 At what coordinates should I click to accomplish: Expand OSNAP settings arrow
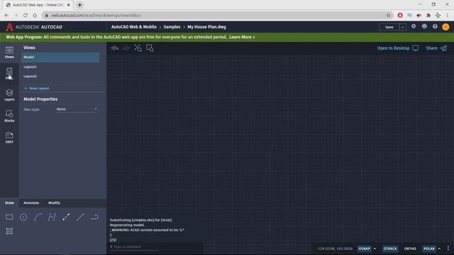click(375, 249)
